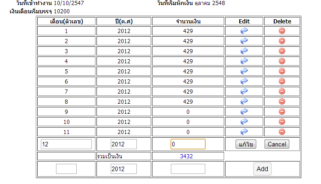Click the จำนวนเงิน column header
This screenshot has width=321, height=184.
[188, 21]
